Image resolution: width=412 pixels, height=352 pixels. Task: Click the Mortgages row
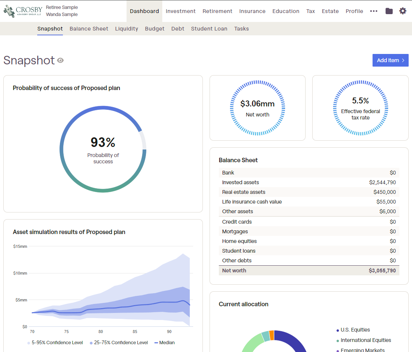tap(309, 231)
